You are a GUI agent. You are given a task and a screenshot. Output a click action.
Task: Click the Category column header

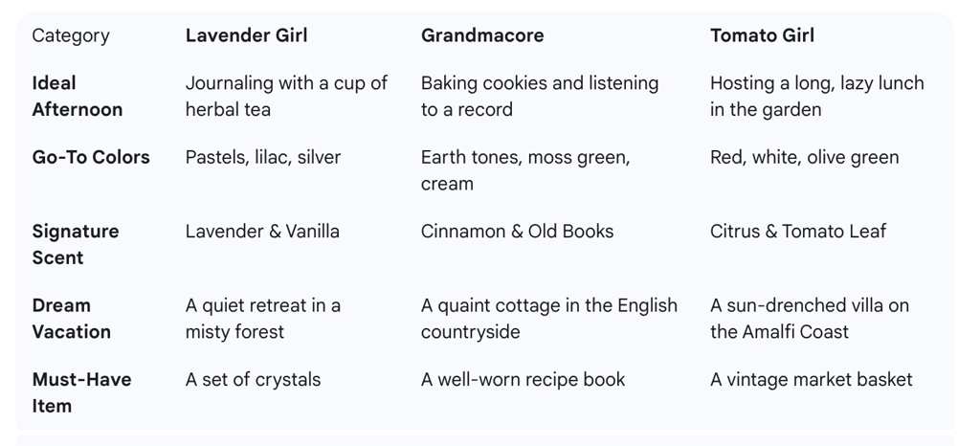[71, 35]
